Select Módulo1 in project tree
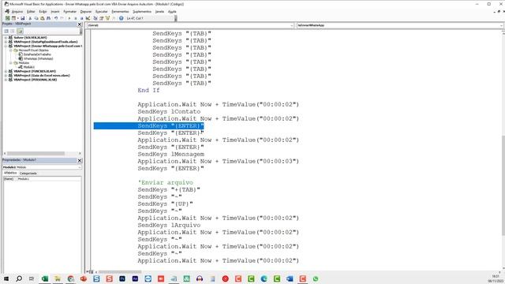 [28, 67]
